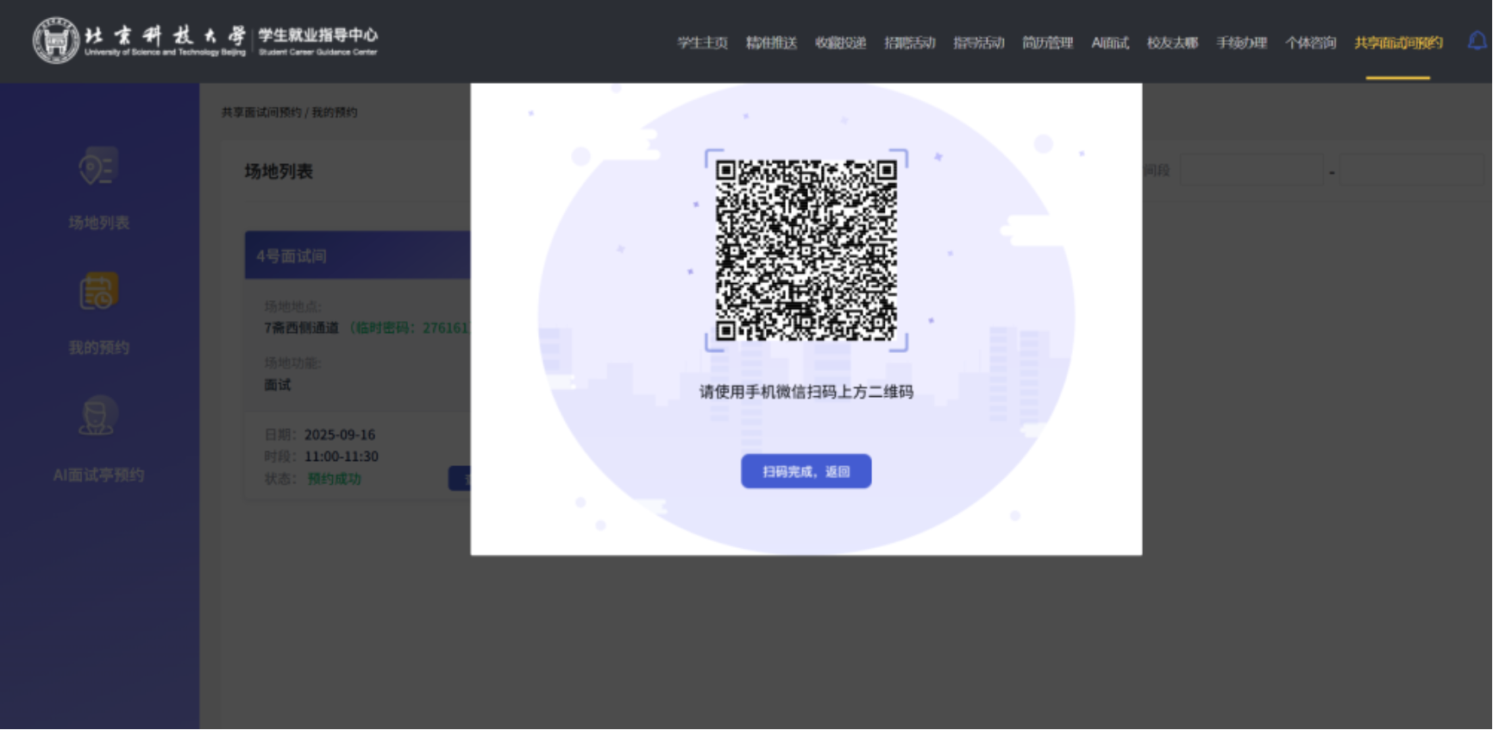The height and width of the screenshot is (730, 1493).
Task: Click the AI面试亭预约 sidebar label
Action: [x=98, y=475]
